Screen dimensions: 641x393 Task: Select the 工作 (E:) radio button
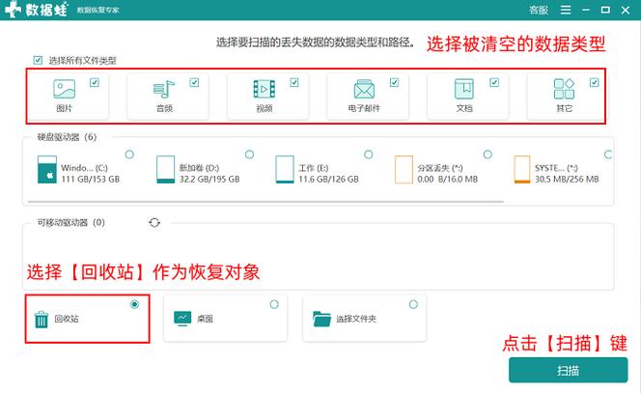(369, 154)
